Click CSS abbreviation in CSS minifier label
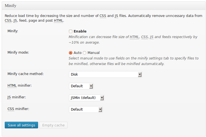Viewport: 206px width, 137px height. click(11, 109)
